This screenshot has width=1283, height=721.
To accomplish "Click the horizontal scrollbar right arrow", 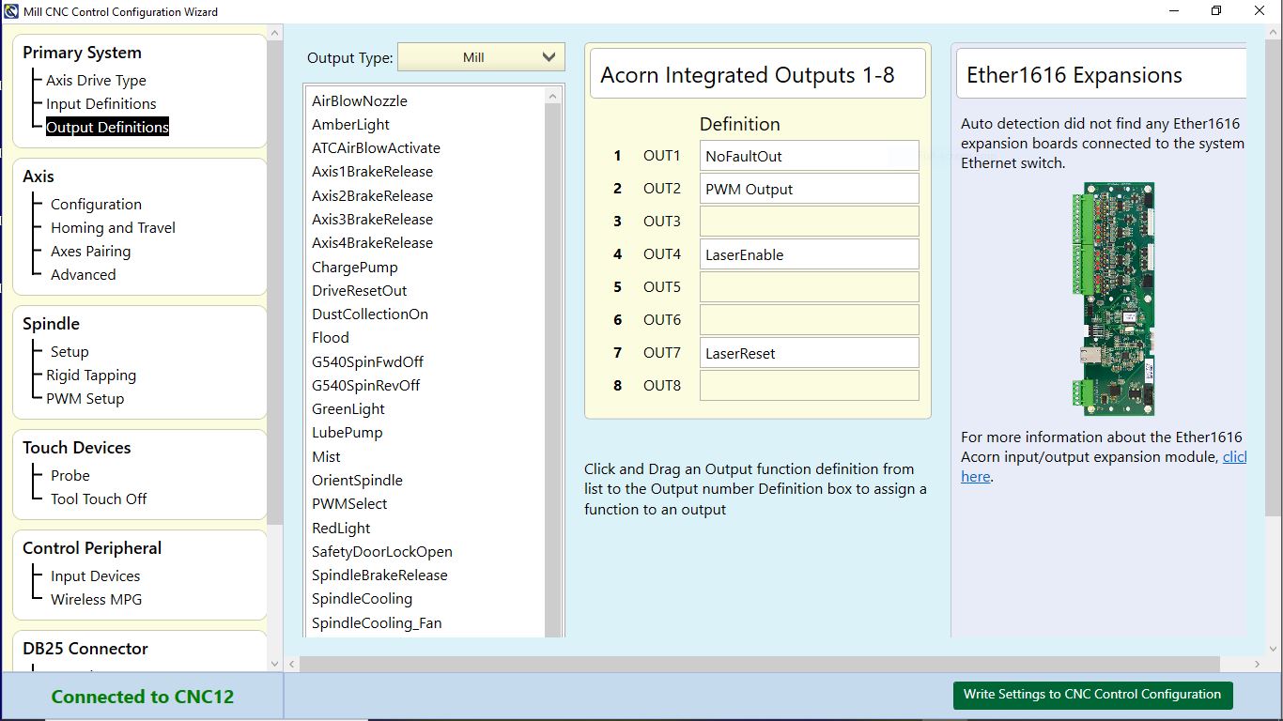I will point(1258,664).
